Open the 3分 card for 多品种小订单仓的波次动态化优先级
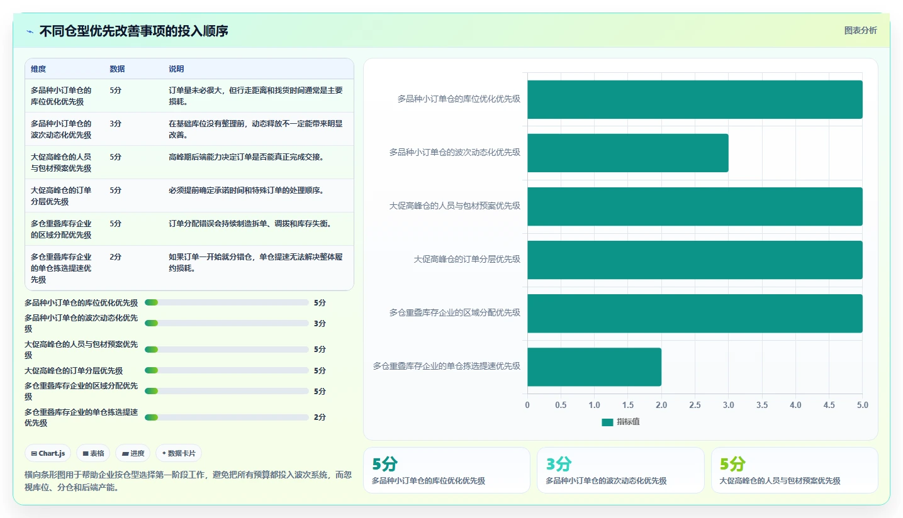 tap(620, 470)
